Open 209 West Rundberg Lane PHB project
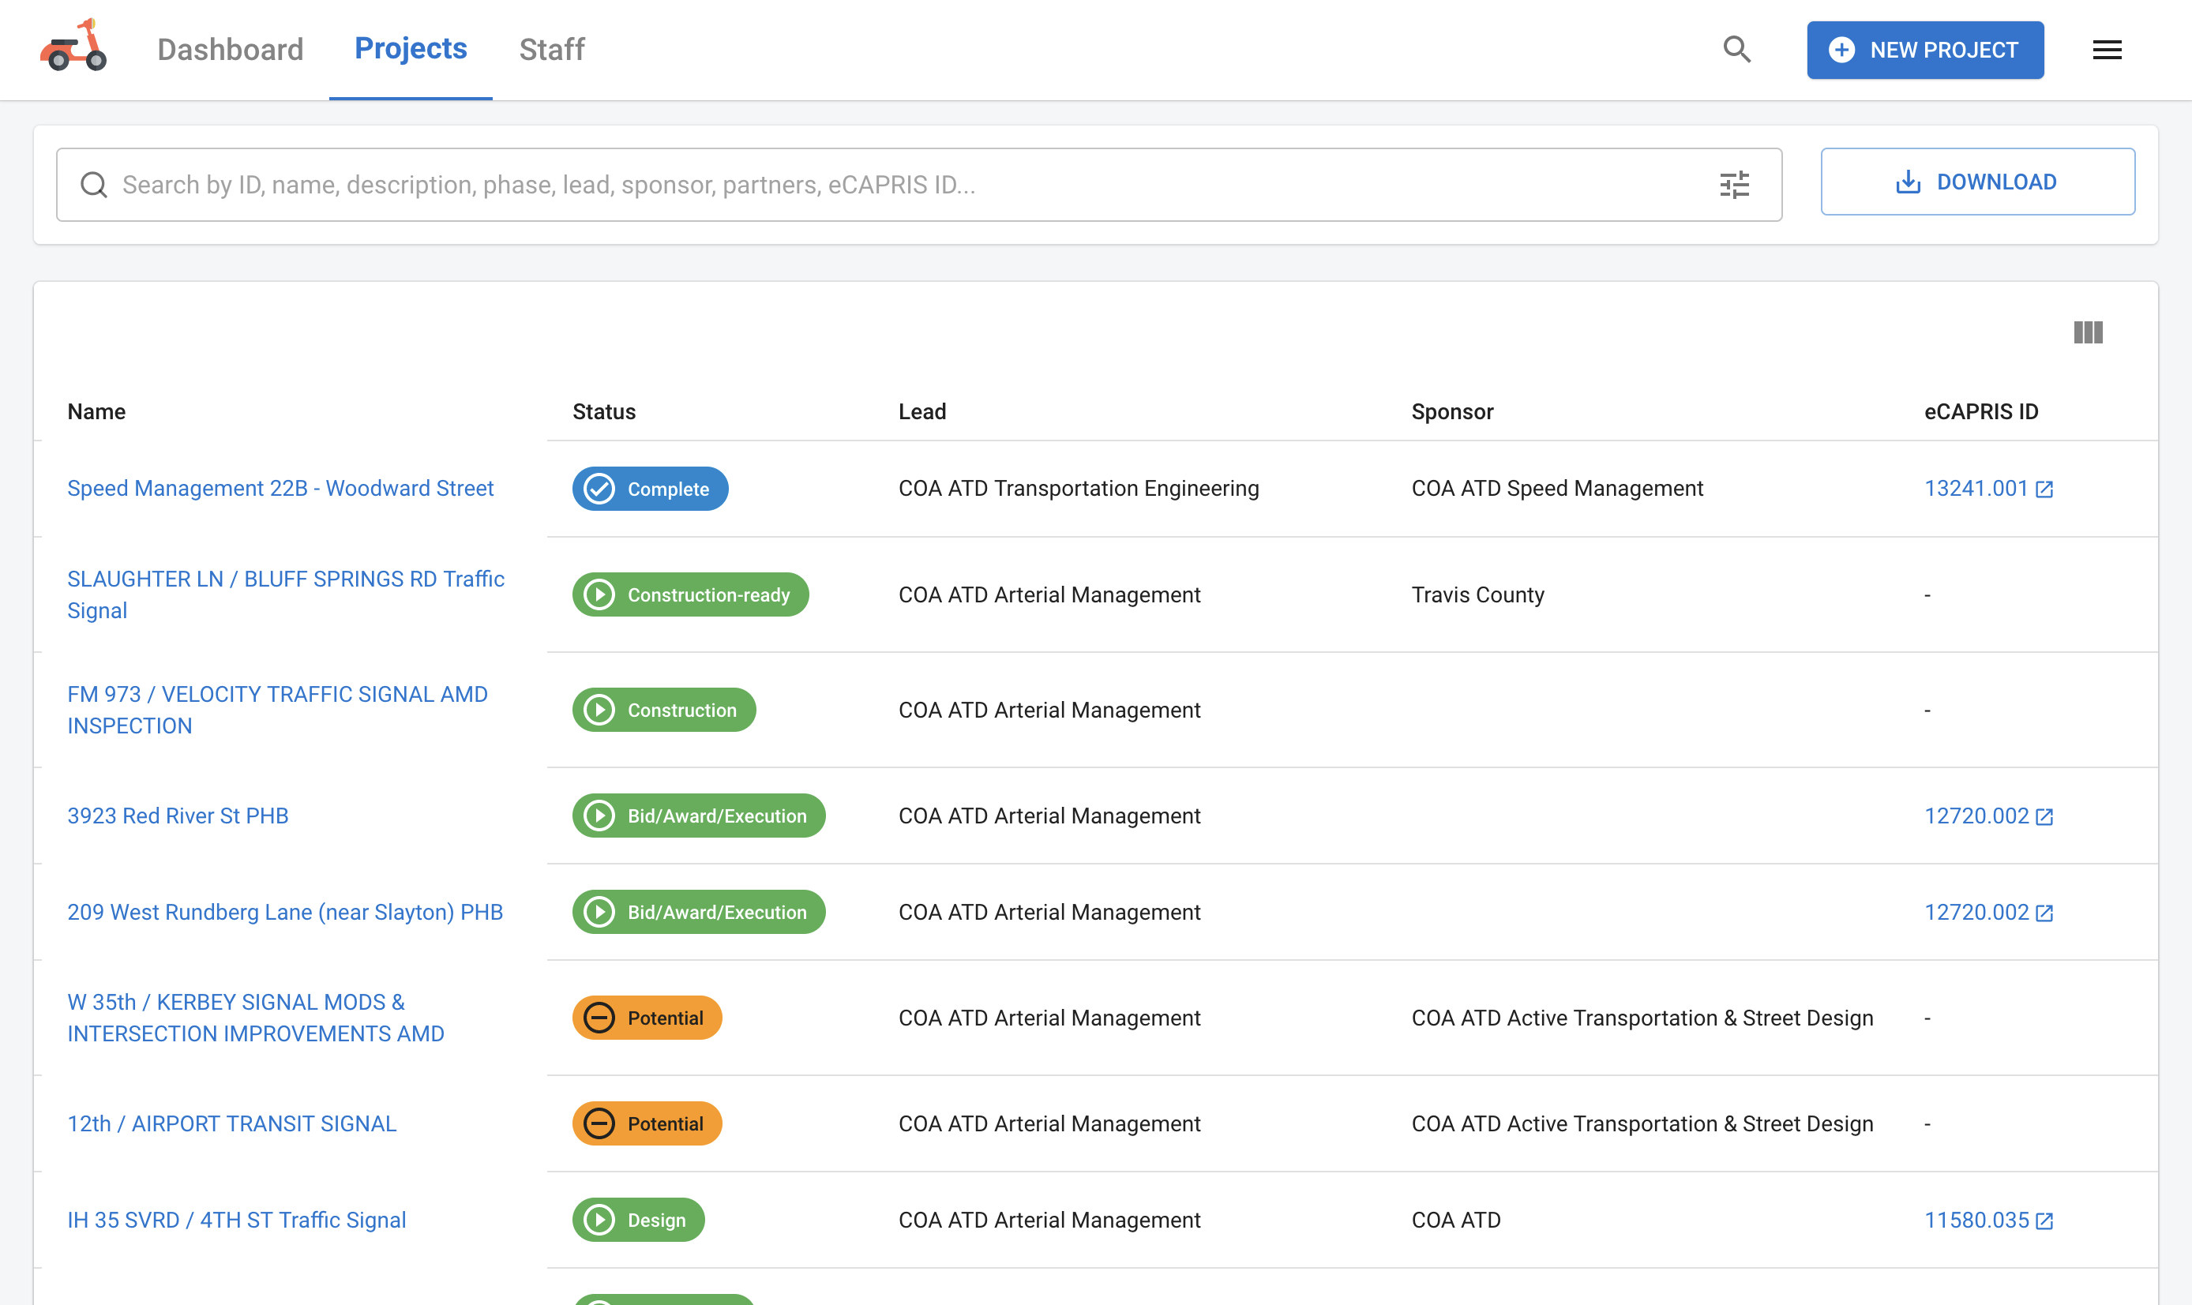The image size is (2192, 1305). [285, 913]
